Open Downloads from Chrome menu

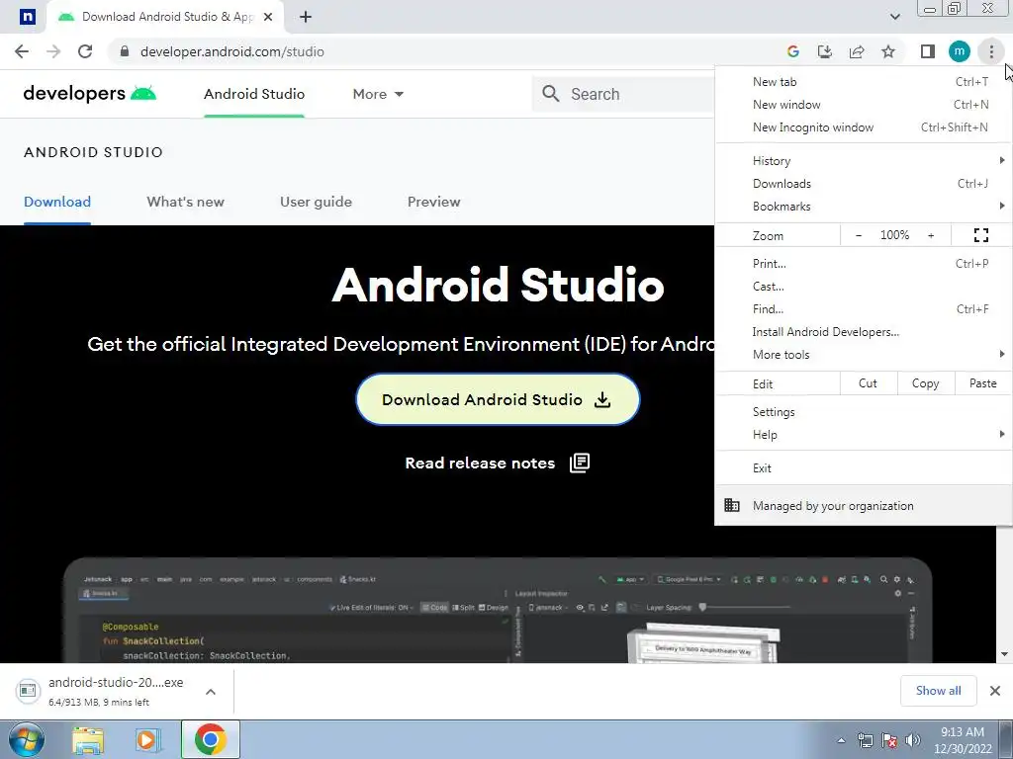864,183
